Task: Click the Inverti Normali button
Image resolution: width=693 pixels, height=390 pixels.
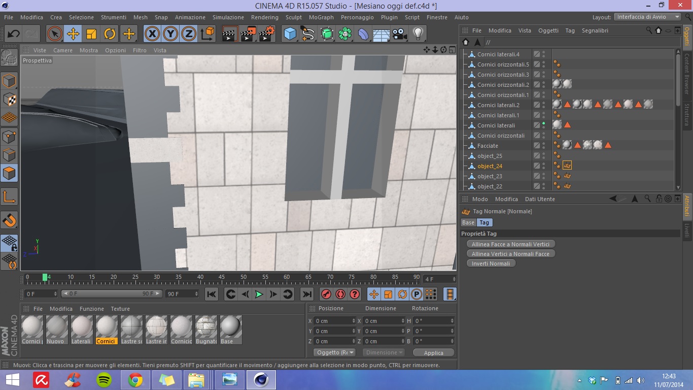Action: [x=491, y=264]
